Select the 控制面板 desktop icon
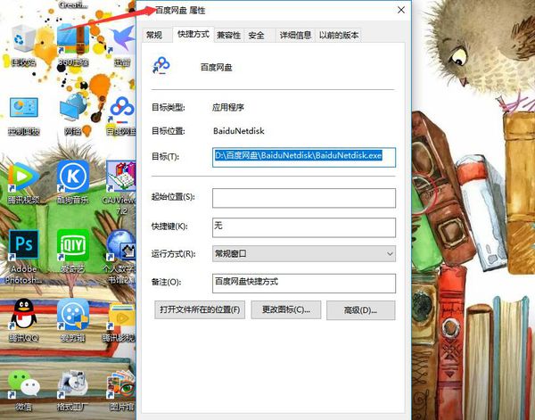 pyautogui.click(x=23, y=116)
